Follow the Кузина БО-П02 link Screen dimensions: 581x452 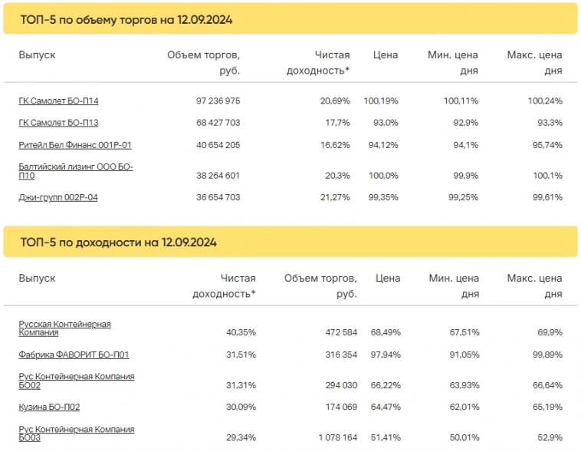(x=49, y=407)
